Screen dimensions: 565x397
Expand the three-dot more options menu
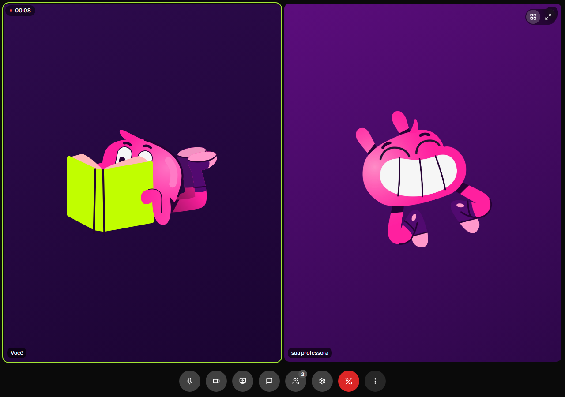click(x=375, y=381)
